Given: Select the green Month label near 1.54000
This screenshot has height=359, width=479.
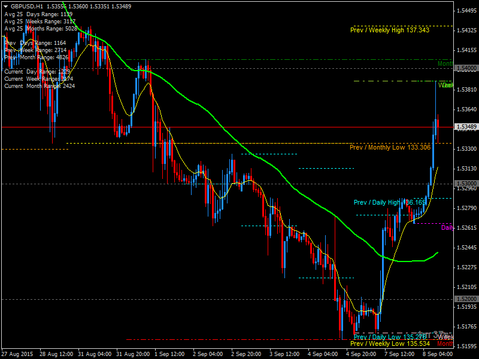Looking at the screenshot, I should coord(445,63).
